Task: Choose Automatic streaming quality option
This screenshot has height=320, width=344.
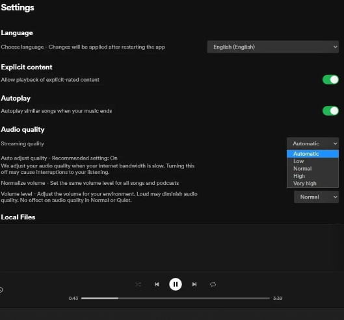Action: point(313,154)
